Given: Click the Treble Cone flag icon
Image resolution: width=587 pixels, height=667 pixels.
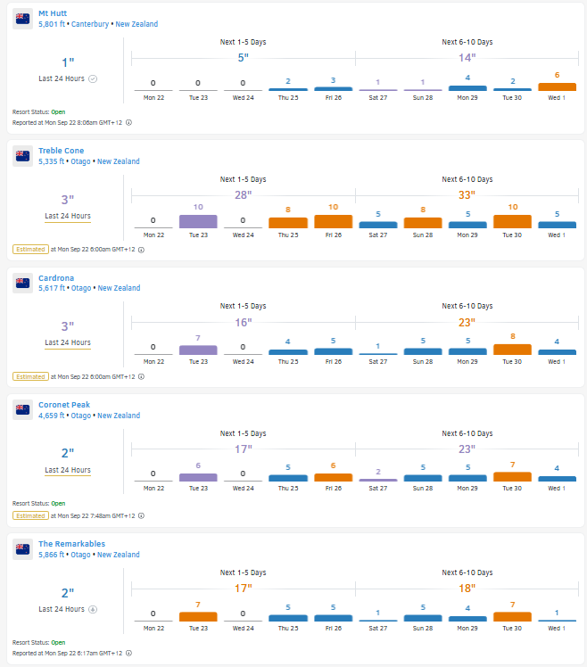Looking at the screenshot, I should tap(23, 156).
